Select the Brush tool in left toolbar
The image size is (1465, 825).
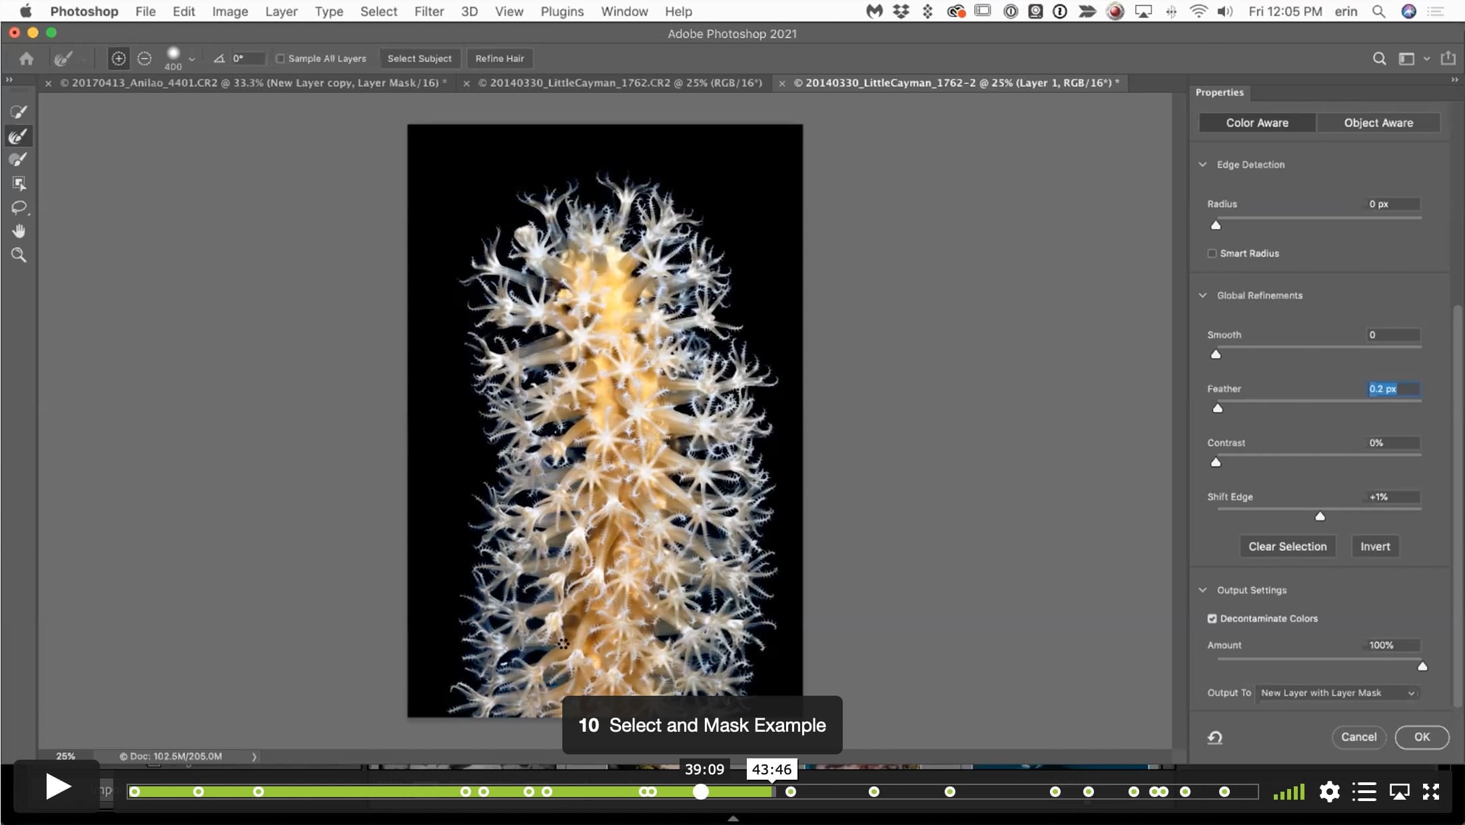pos(19,160)
